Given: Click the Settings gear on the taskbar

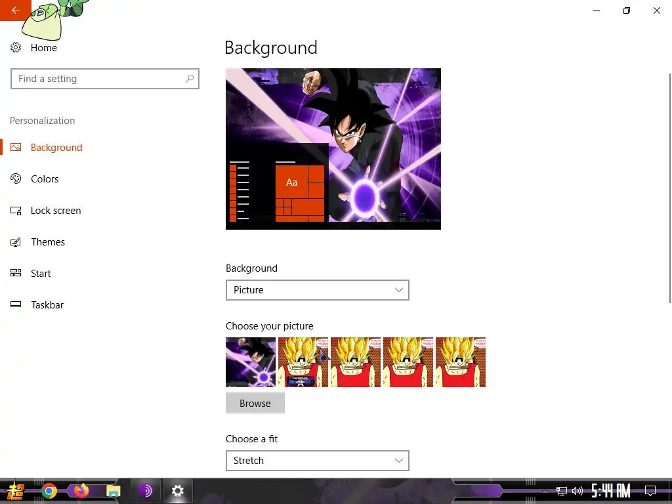Looking at the screenshot, I should point(177,491).
